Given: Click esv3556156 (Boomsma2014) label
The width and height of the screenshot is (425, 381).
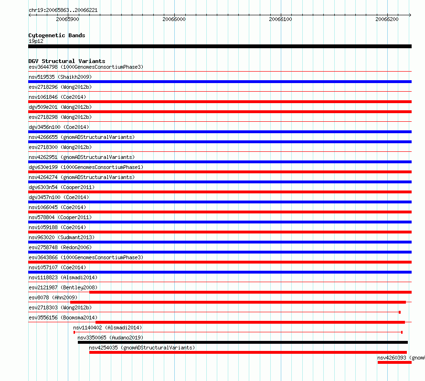Looking at the screenshot, I should [x=63, y=317].
